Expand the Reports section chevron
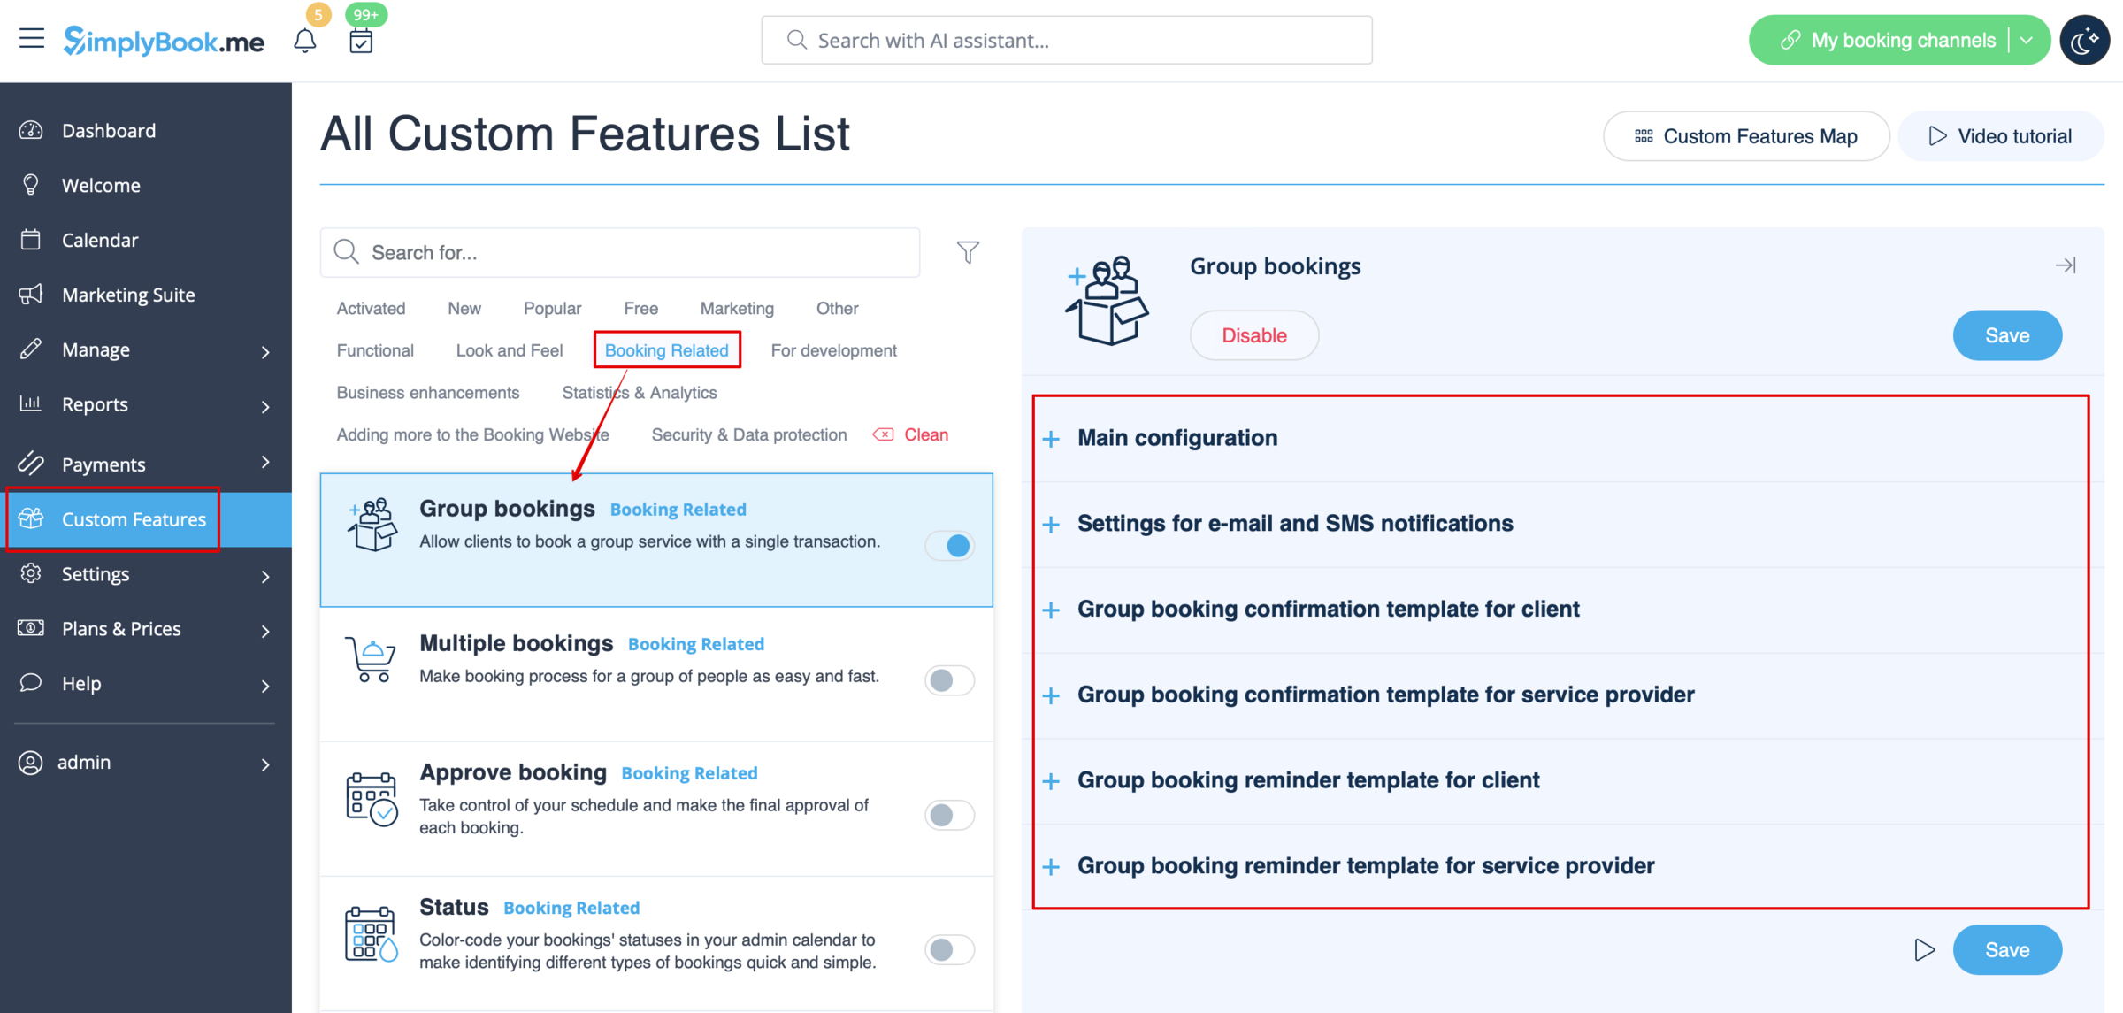The image size is (2123, 1013). coord(265,406)
